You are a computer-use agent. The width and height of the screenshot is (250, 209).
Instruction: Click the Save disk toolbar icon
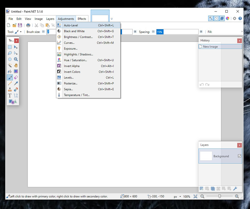pos(20,25)
